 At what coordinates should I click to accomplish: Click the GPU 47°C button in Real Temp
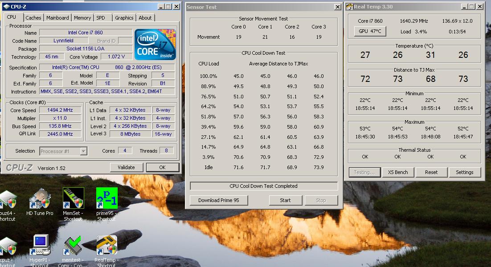click(x=370, y=31)
